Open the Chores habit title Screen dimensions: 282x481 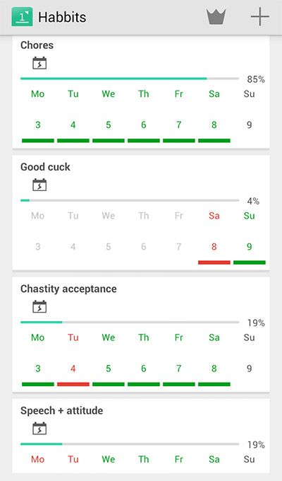[37, 45]
